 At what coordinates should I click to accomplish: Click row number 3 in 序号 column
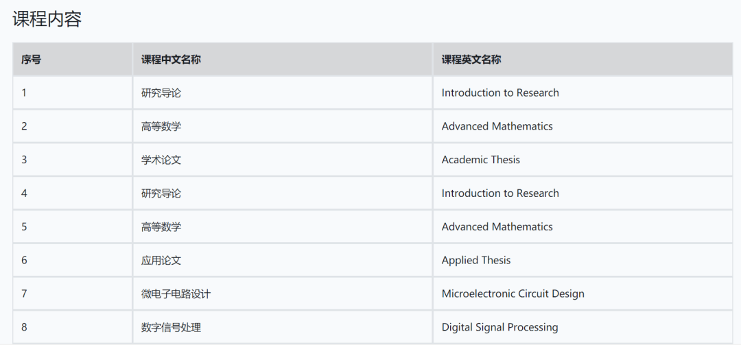coord(25,160)
